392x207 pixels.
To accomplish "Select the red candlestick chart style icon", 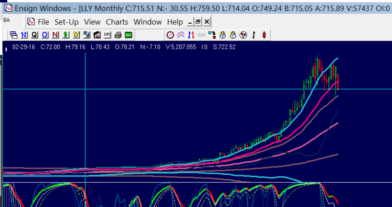I will [264, 35].
